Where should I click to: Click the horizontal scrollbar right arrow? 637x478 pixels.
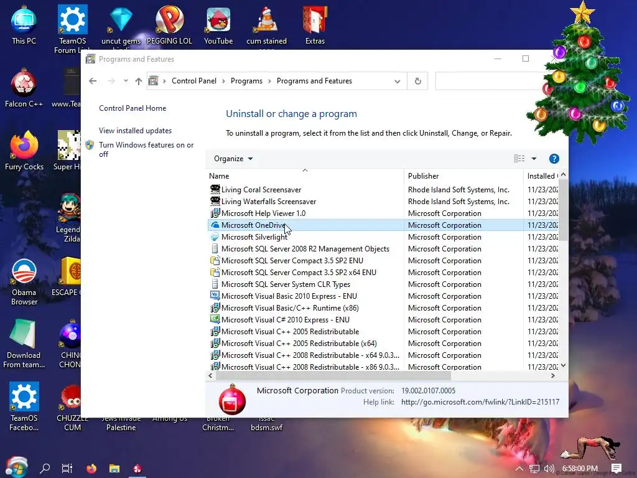coord(553,375)
